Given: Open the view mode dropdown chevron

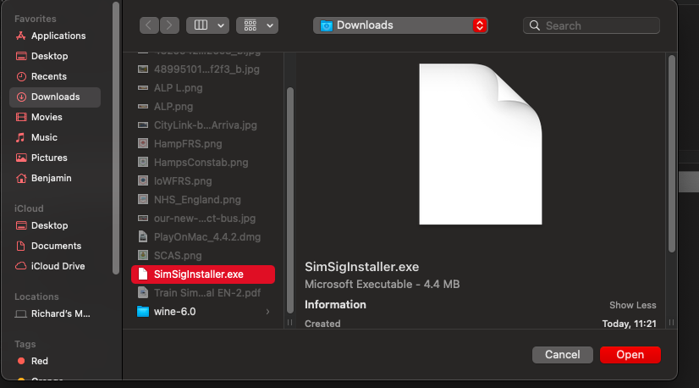Looking at the screenshot, I should 221,26.
